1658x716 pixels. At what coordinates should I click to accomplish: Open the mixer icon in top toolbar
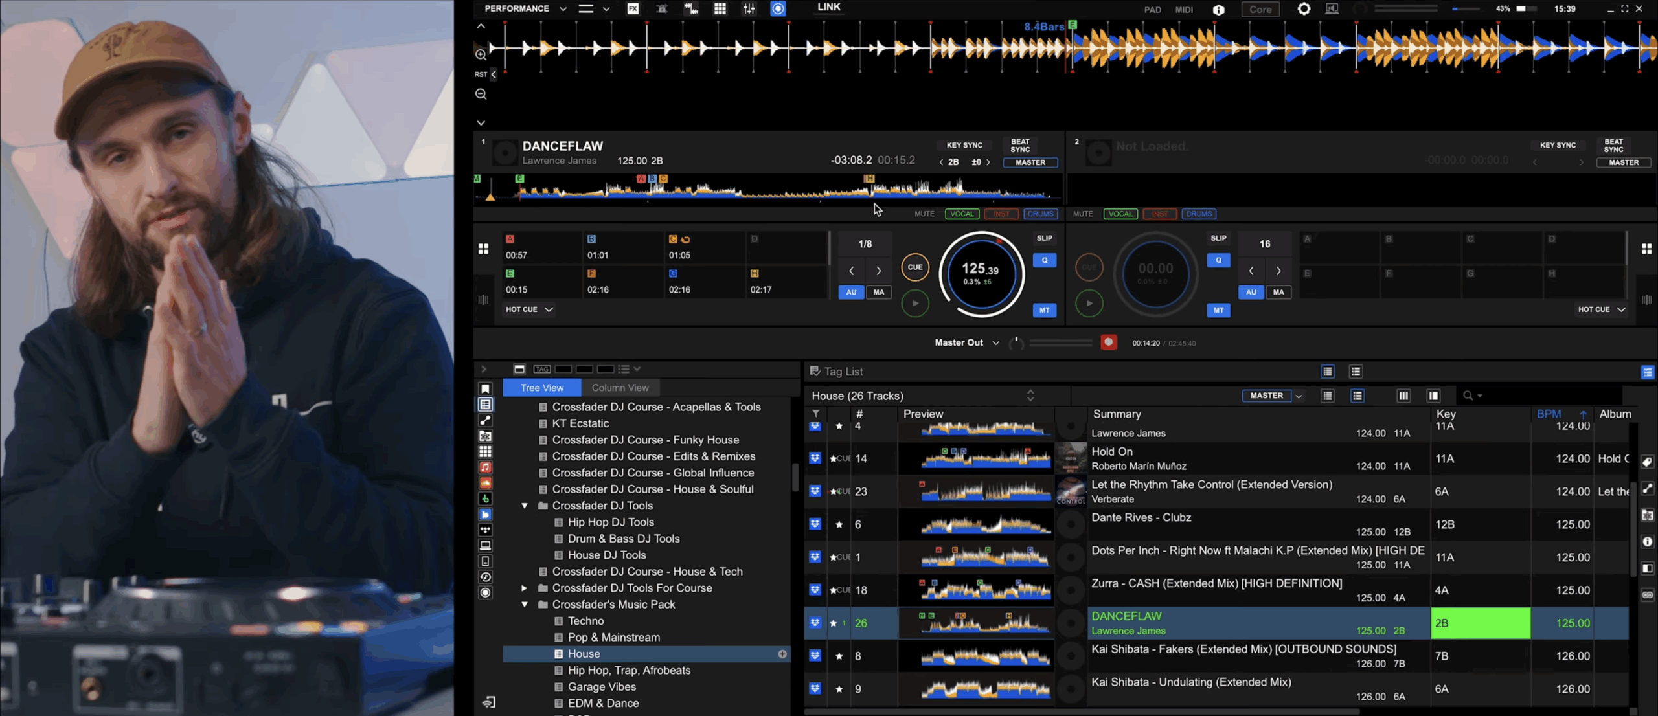point(749,9)
